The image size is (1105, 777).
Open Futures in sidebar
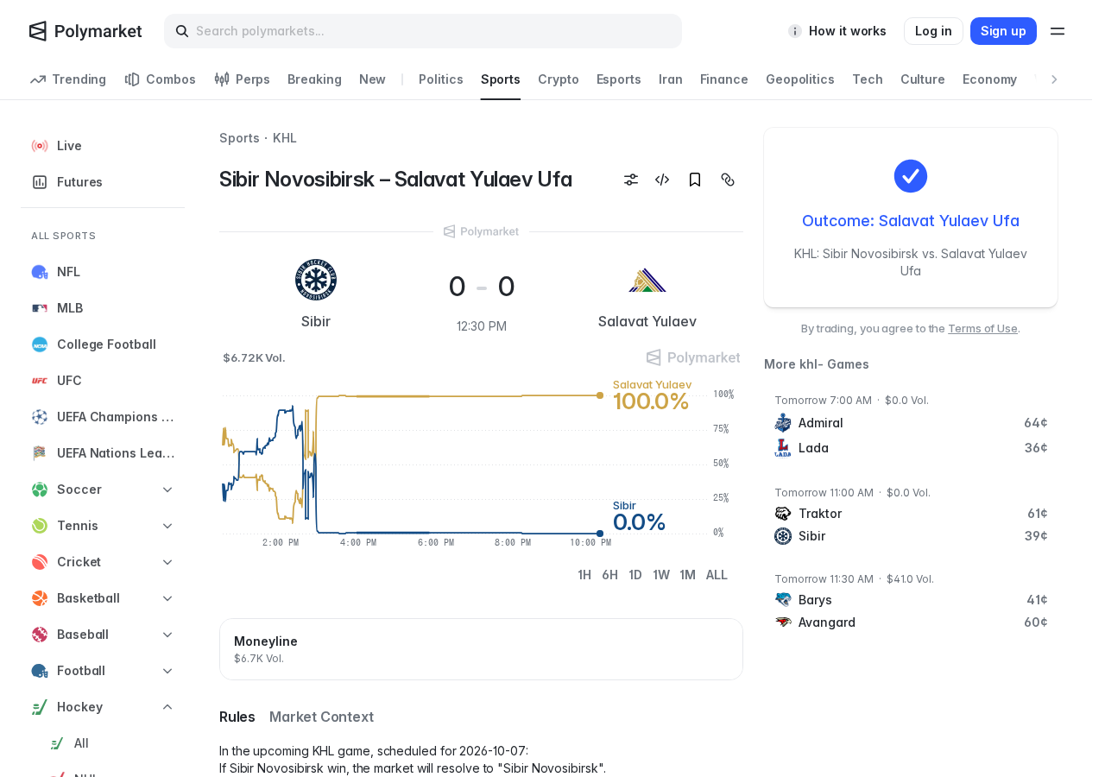103,182
